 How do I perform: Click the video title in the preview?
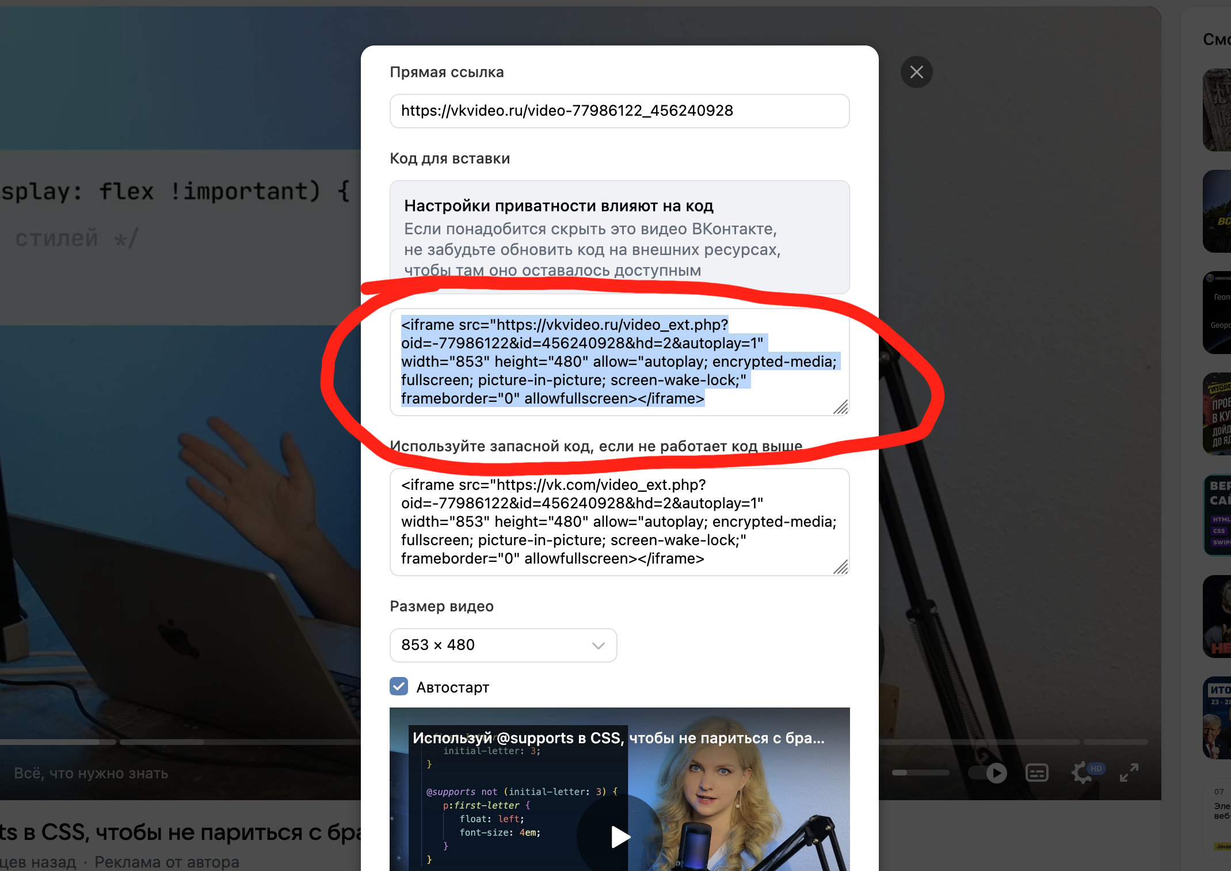618,738
